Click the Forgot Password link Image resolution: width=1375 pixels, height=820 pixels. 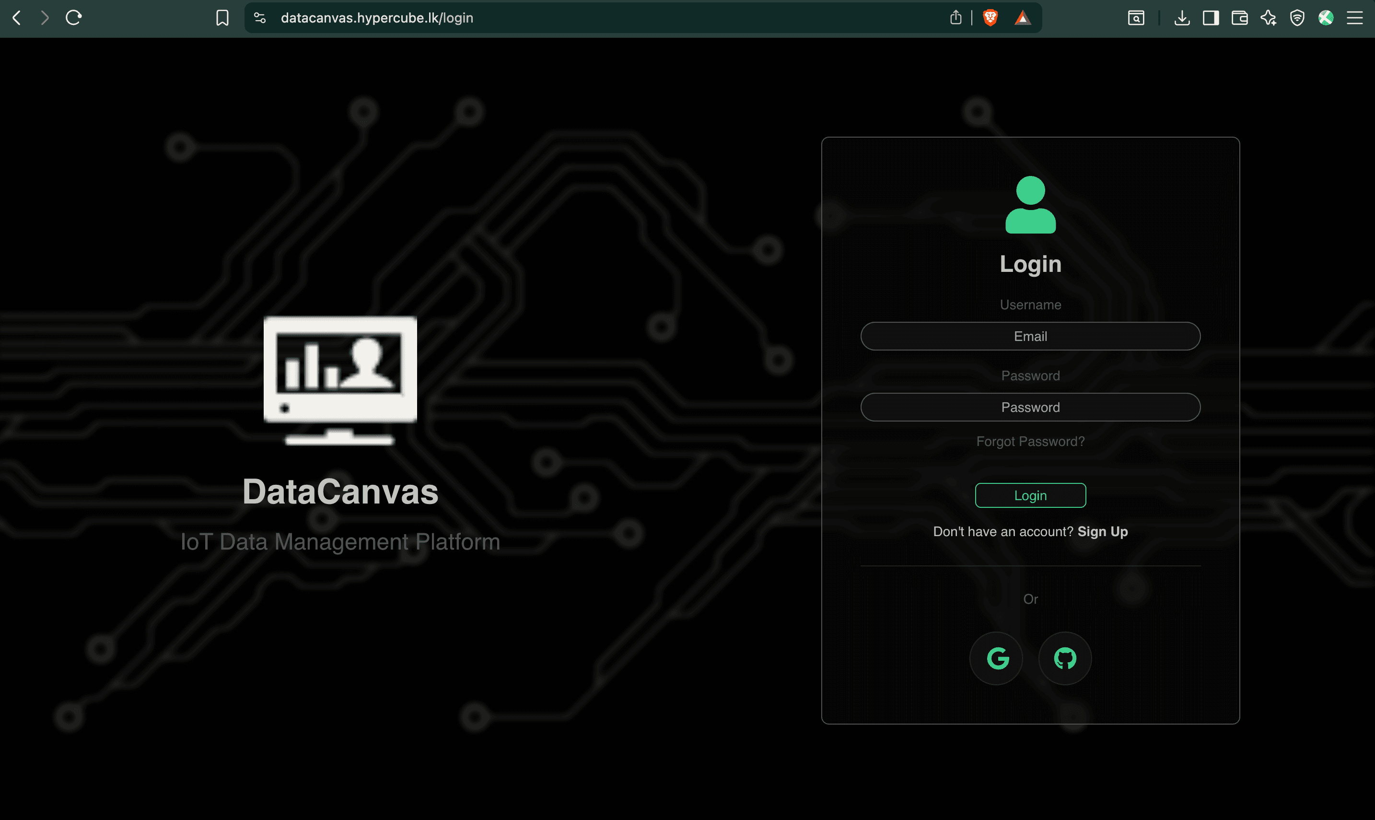(x=1030, y=441)
